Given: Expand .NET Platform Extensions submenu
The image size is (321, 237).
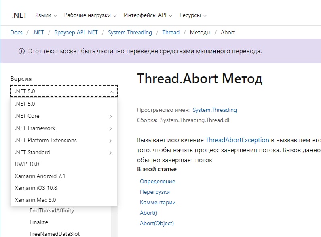Looking at the screenshot, I should pyautogui.click(x=64, y=140).
